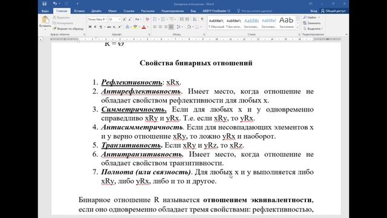Toggle superscript formatting

point(120,27)
